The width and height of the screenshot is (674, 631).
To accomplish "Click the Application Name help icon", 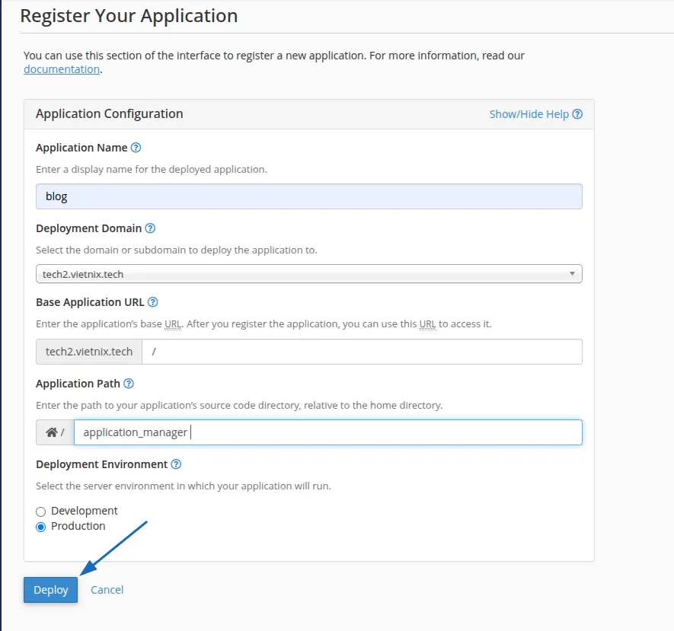I will click(x=136, y=148).
